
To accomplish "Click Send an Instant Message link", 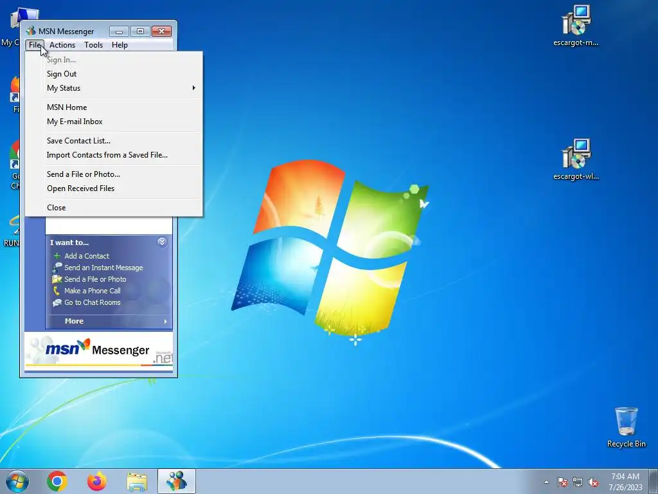I will click(103, 268).
